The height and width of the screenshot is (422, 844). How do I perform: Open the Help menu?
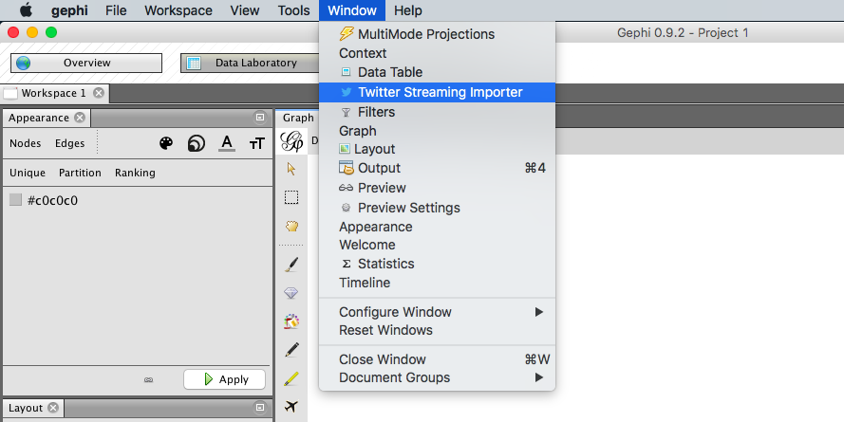click(408, 10)
